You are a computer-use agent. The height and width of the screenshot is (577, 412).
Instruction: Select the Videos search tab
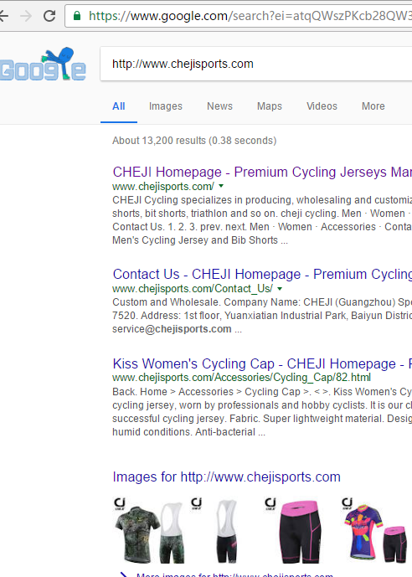[322, 106]
